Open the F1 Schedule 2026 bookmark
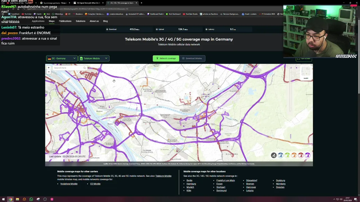This screenshot has width=360, height=202. click(267, 14)
